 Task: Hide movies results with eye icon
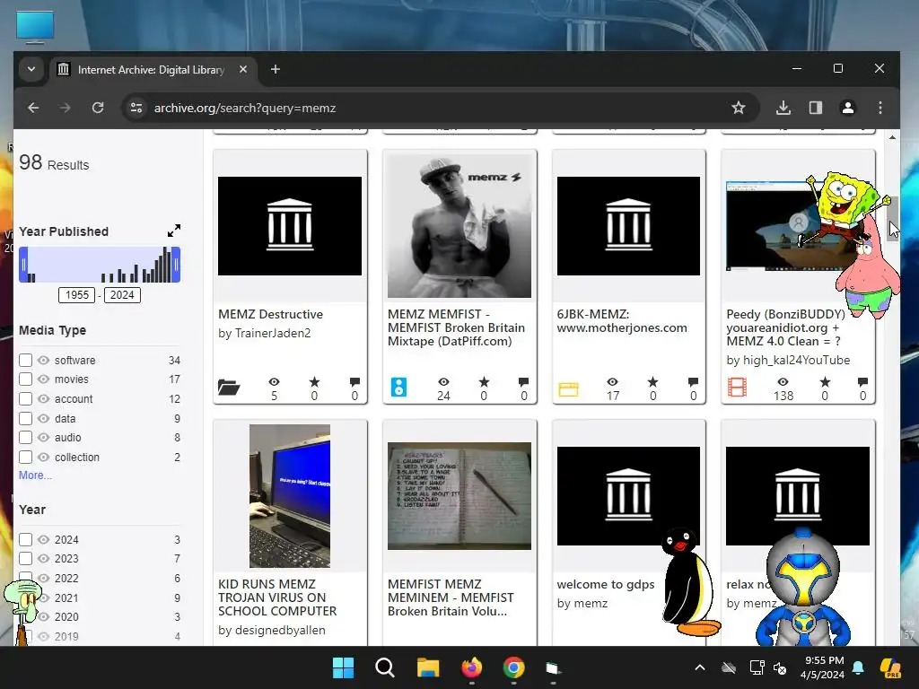(x=43, y=379)
